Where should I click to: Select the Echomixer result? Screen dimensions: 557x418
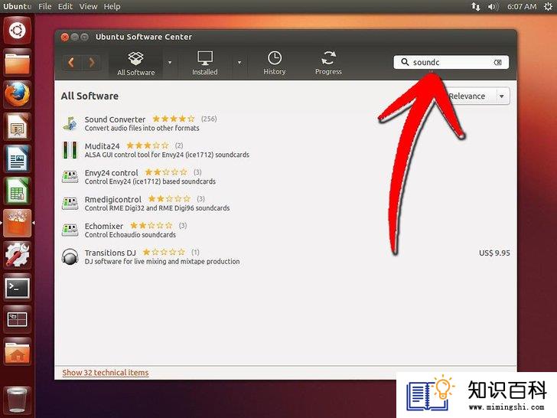click(286, 230)
